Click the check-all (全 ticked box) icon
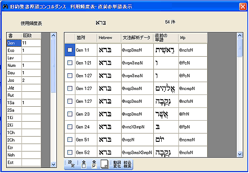 94,164
